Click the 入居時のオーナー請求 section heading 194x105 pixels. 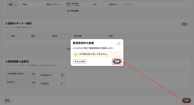19,23
